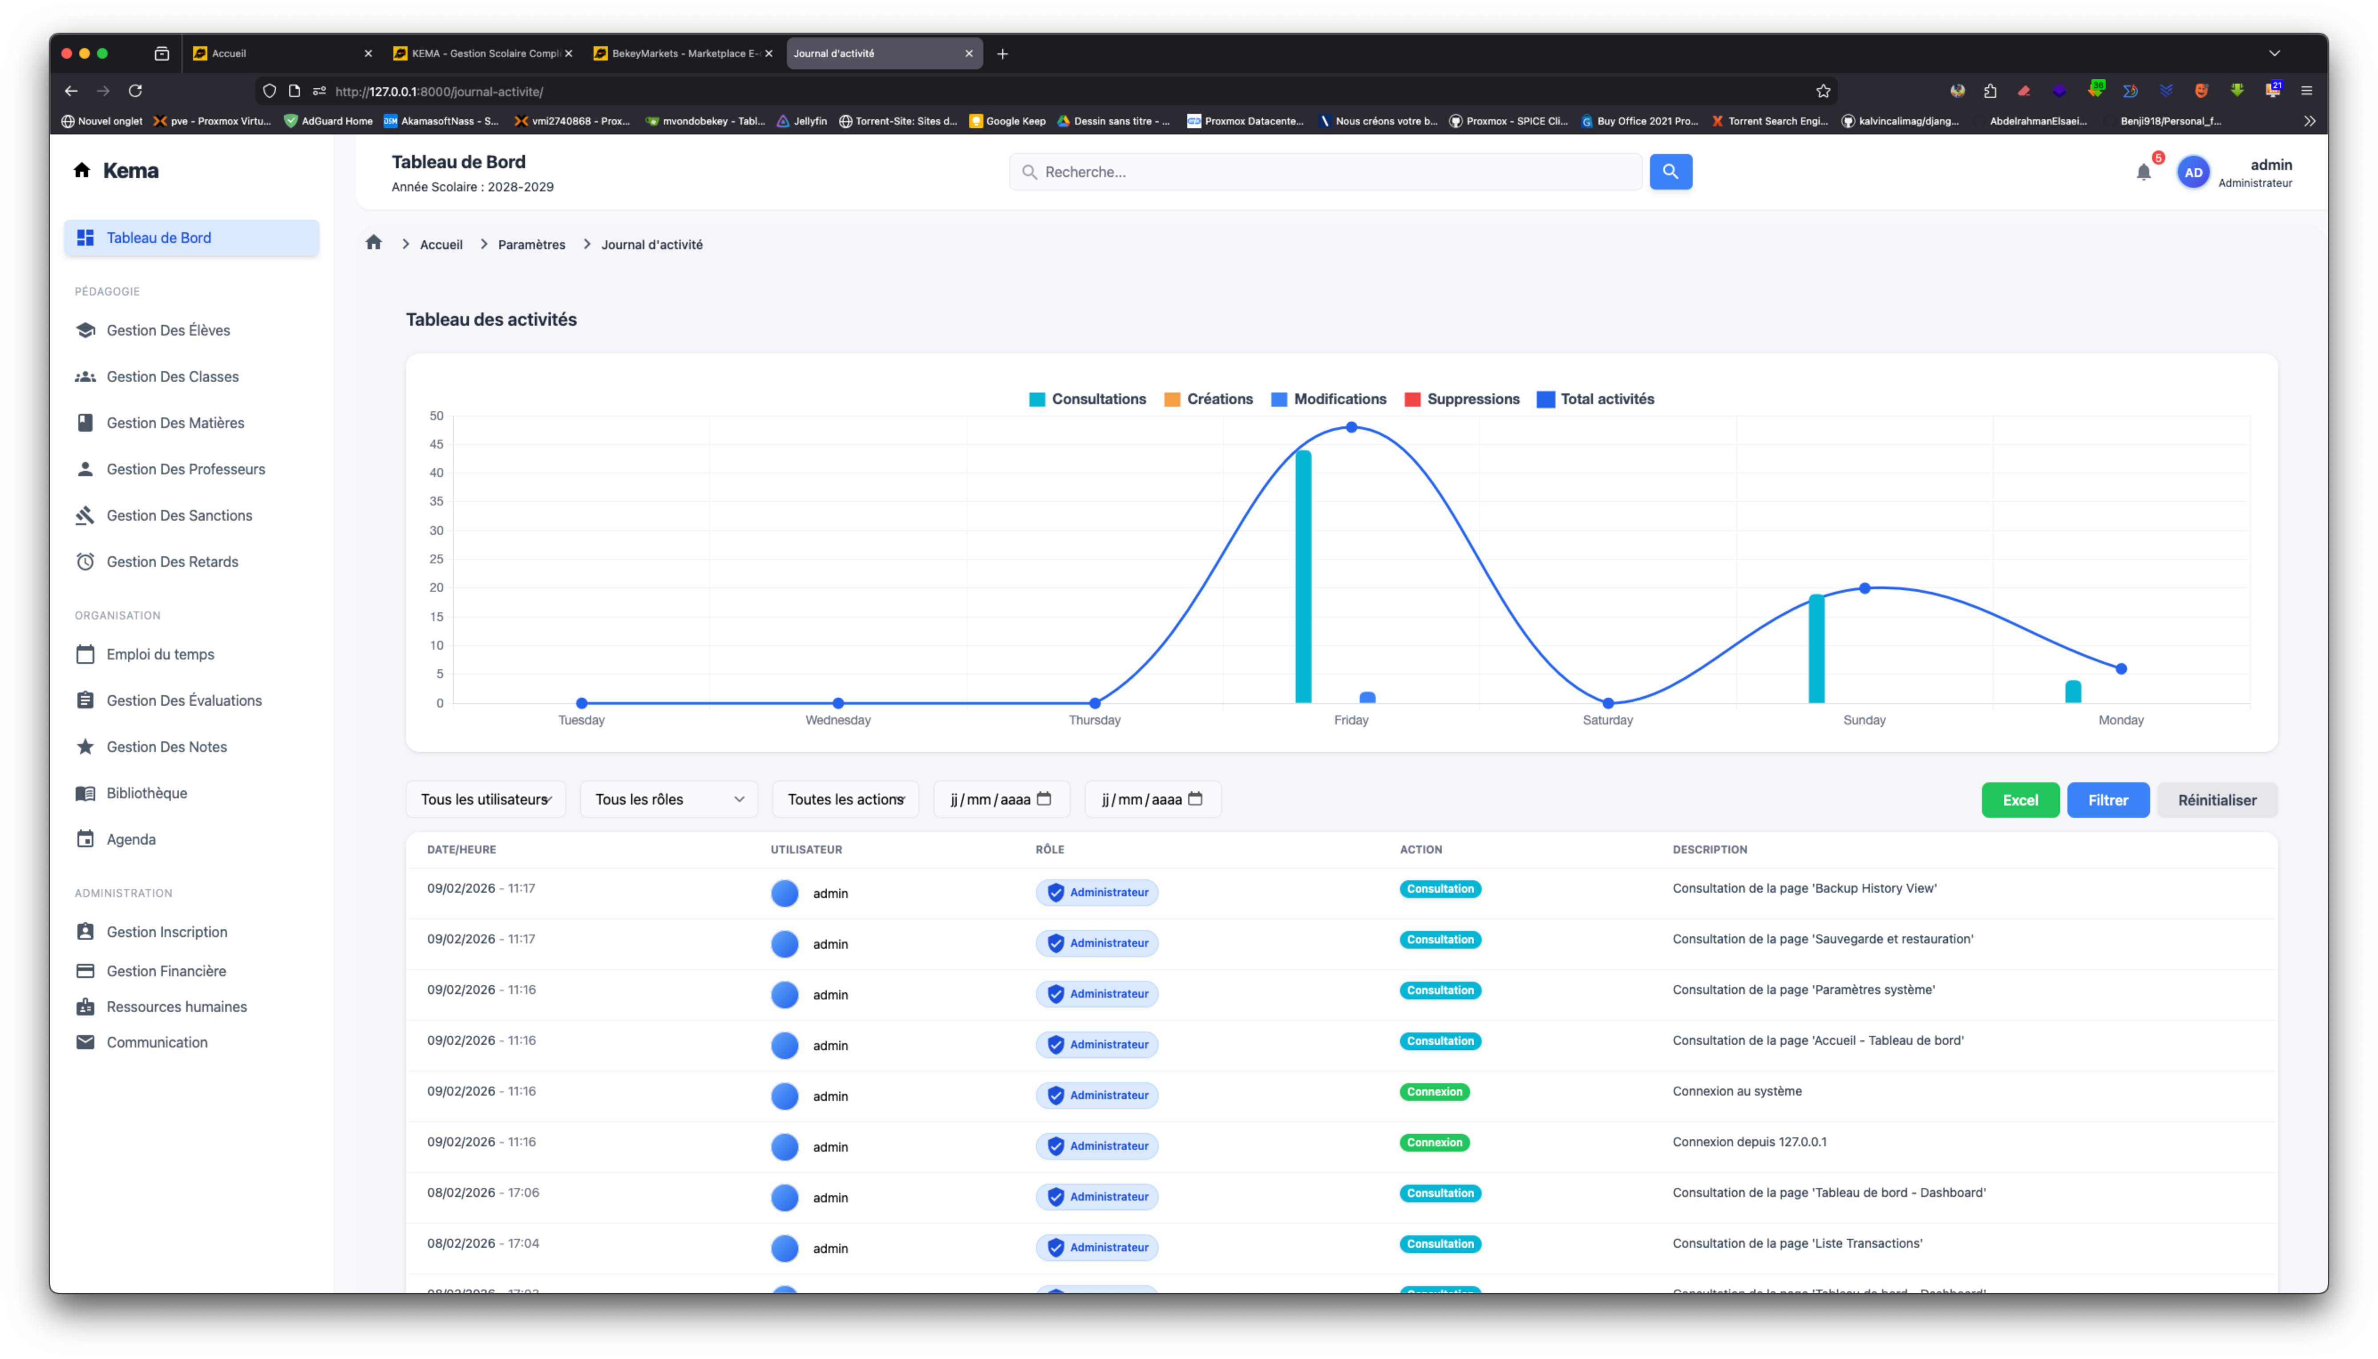This screenshot has width=2378, height=1359.
Task: Click the Communication envelope icon
Action: [85, 1043]
